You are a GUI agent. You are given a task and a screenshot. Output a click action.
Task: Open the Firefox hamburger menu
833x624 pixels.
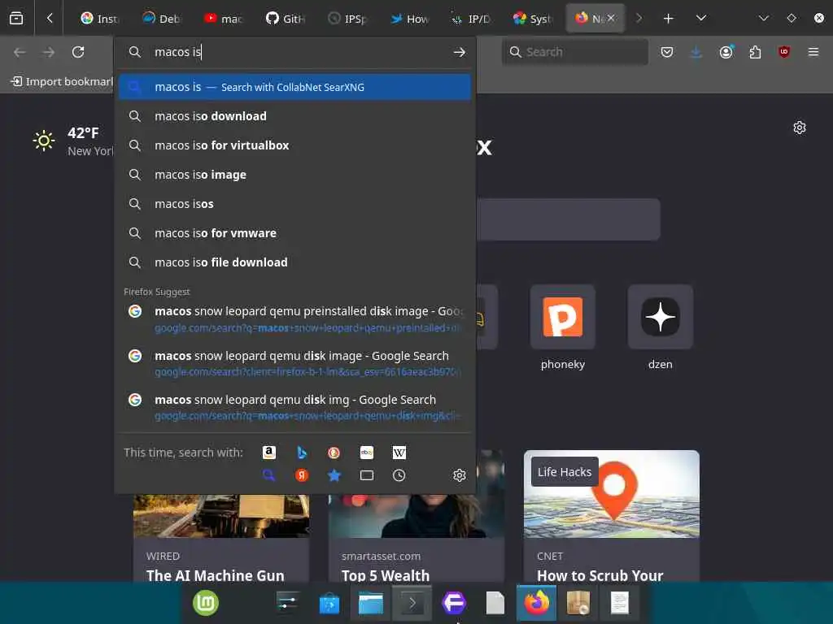click(813, 52)
